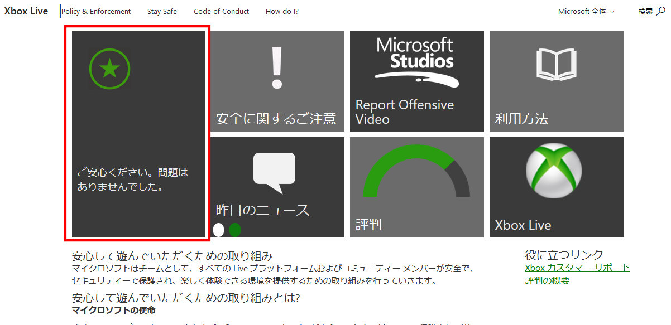The height and width of the screenshot is (325, 671).
Task: Click the マイクロソフトの使命 subheading
Action: tap(114, 310)
